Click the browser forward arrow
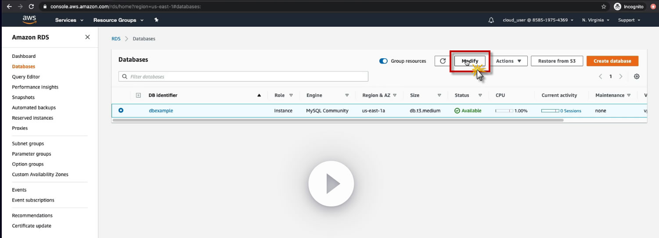659x238 pixels. [20, 7]
